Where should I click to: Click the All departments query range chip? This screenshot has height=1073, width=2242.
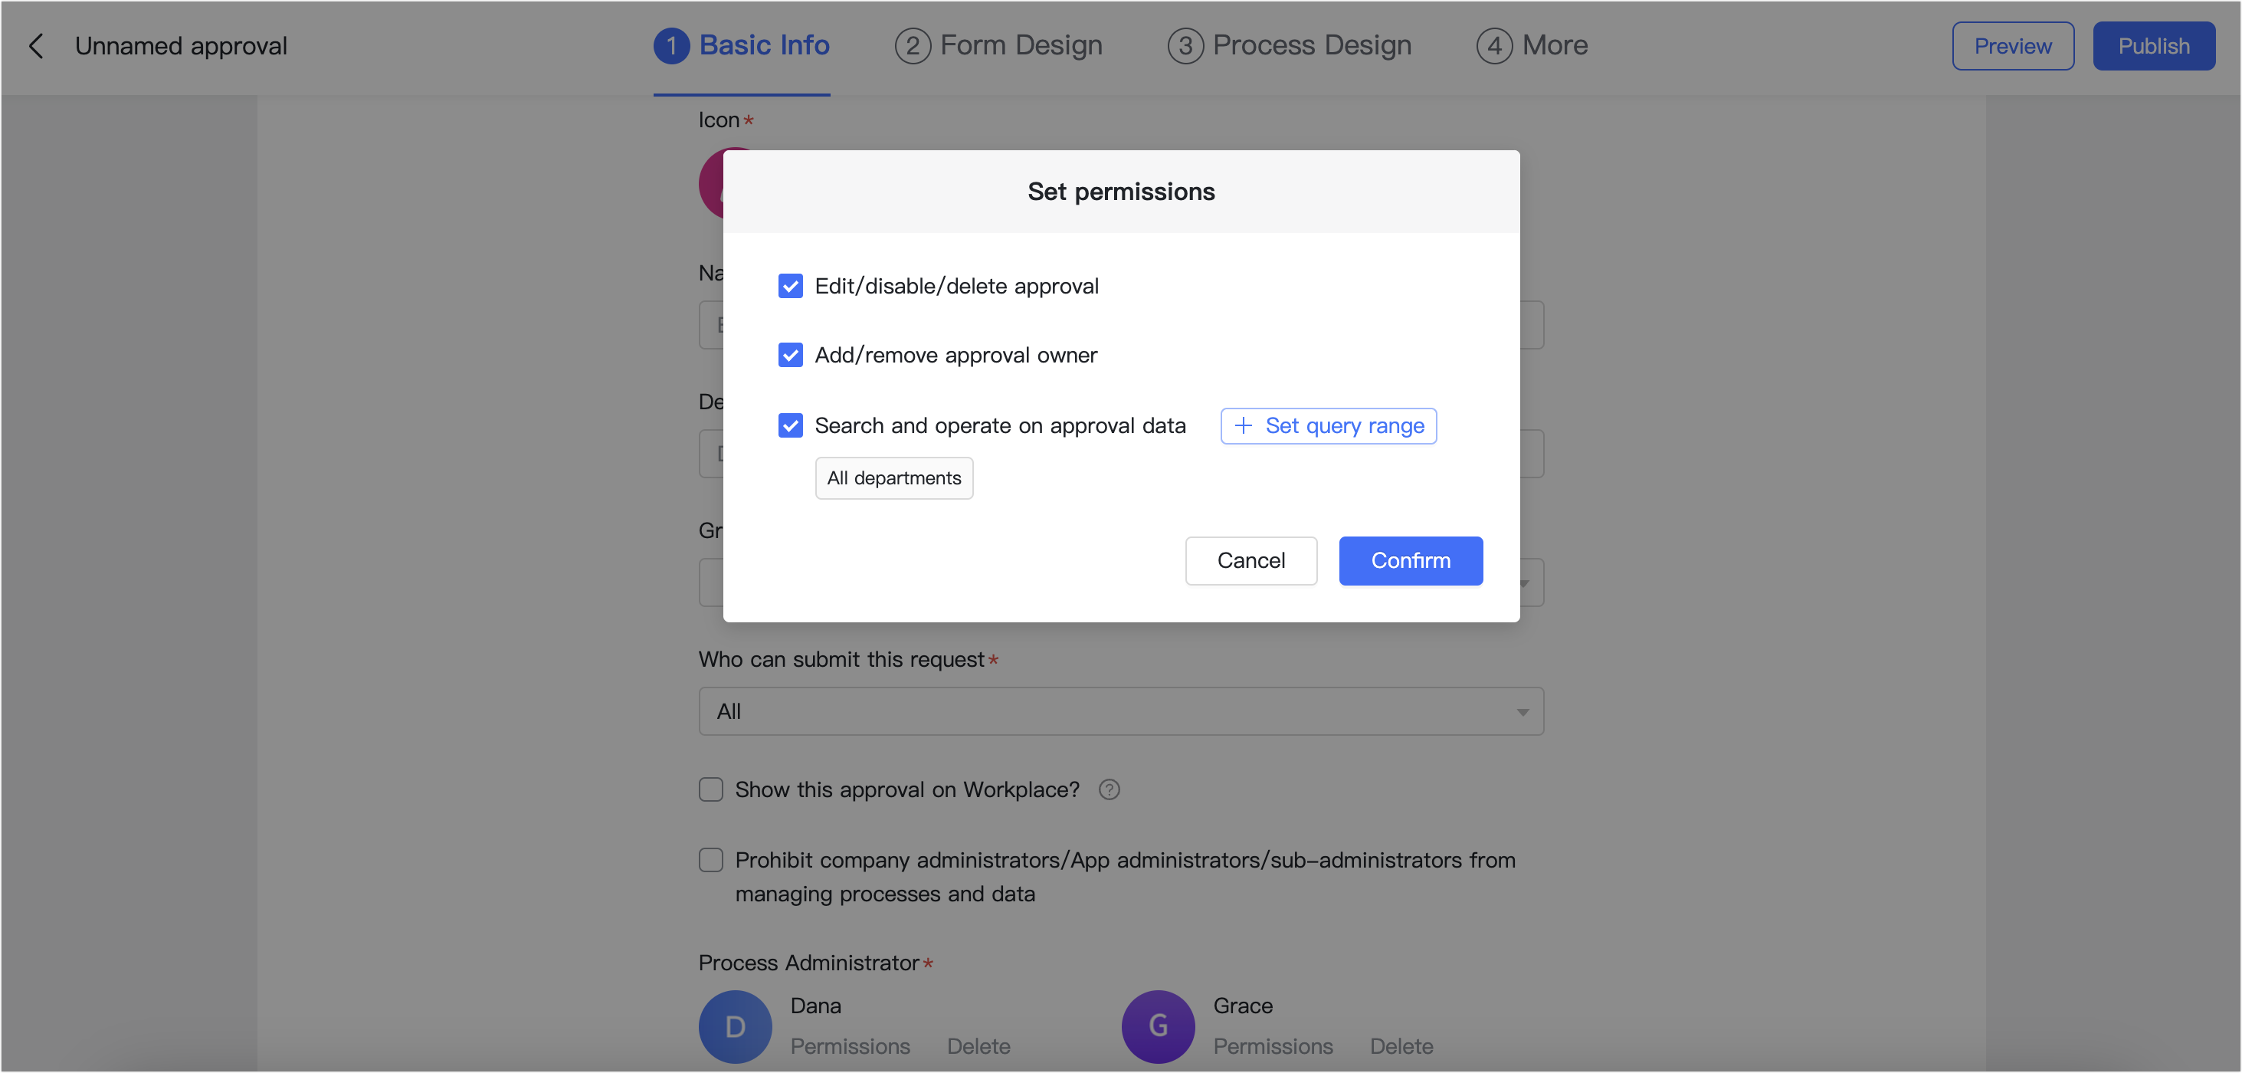894,477
